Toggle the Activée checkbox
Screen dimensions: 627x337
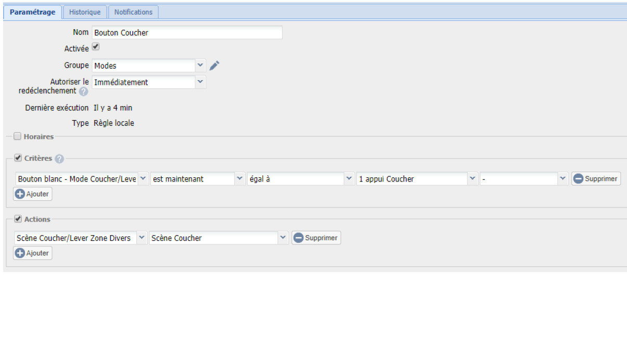[x=96, y=47]
